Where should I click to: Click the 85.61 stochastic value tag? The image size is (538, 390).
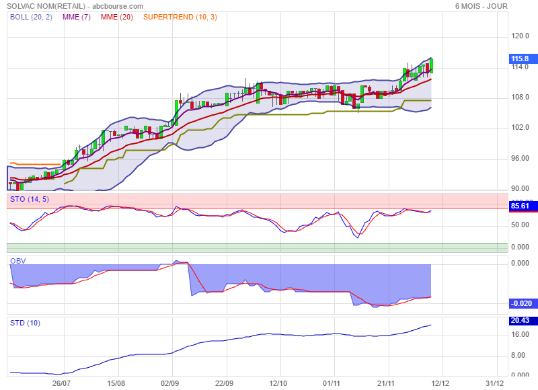(523, 206)
